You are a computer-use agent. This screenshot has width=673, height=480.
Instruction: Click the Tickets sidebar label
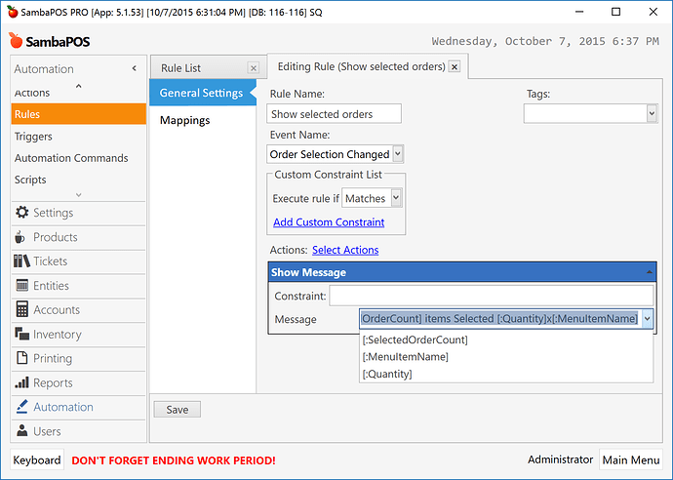50,261
